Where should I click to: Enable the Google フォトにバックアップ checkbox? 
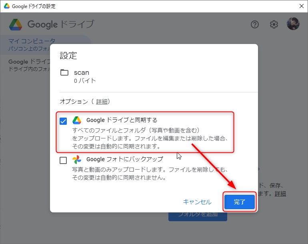(63, 160)
